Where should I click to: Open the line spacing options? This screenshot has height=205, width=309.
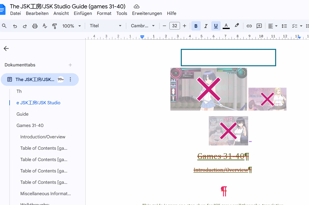(x=284, y=26)
